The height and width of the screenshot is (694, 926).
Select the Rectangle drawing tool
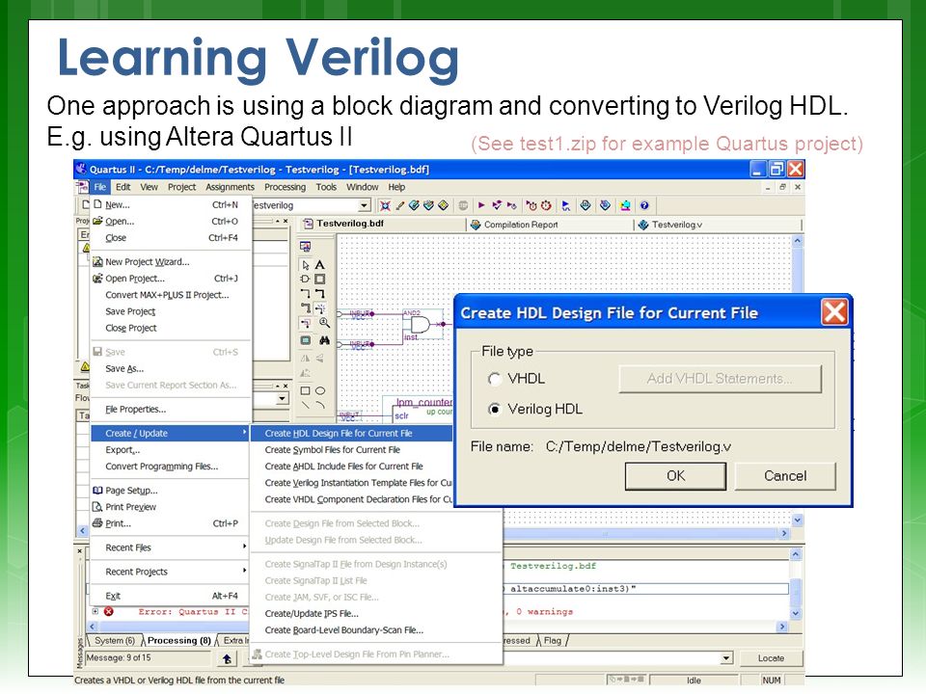pyautogui.click(x=306, y=390)
